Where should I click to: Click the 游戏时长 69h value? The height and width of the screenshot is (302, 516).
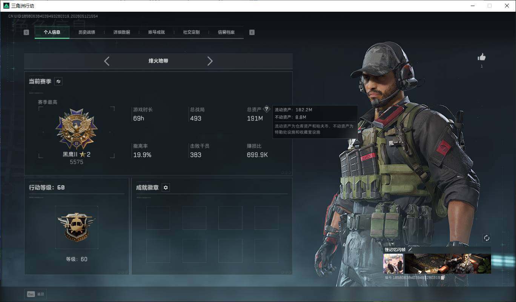(x=139, y=118)
